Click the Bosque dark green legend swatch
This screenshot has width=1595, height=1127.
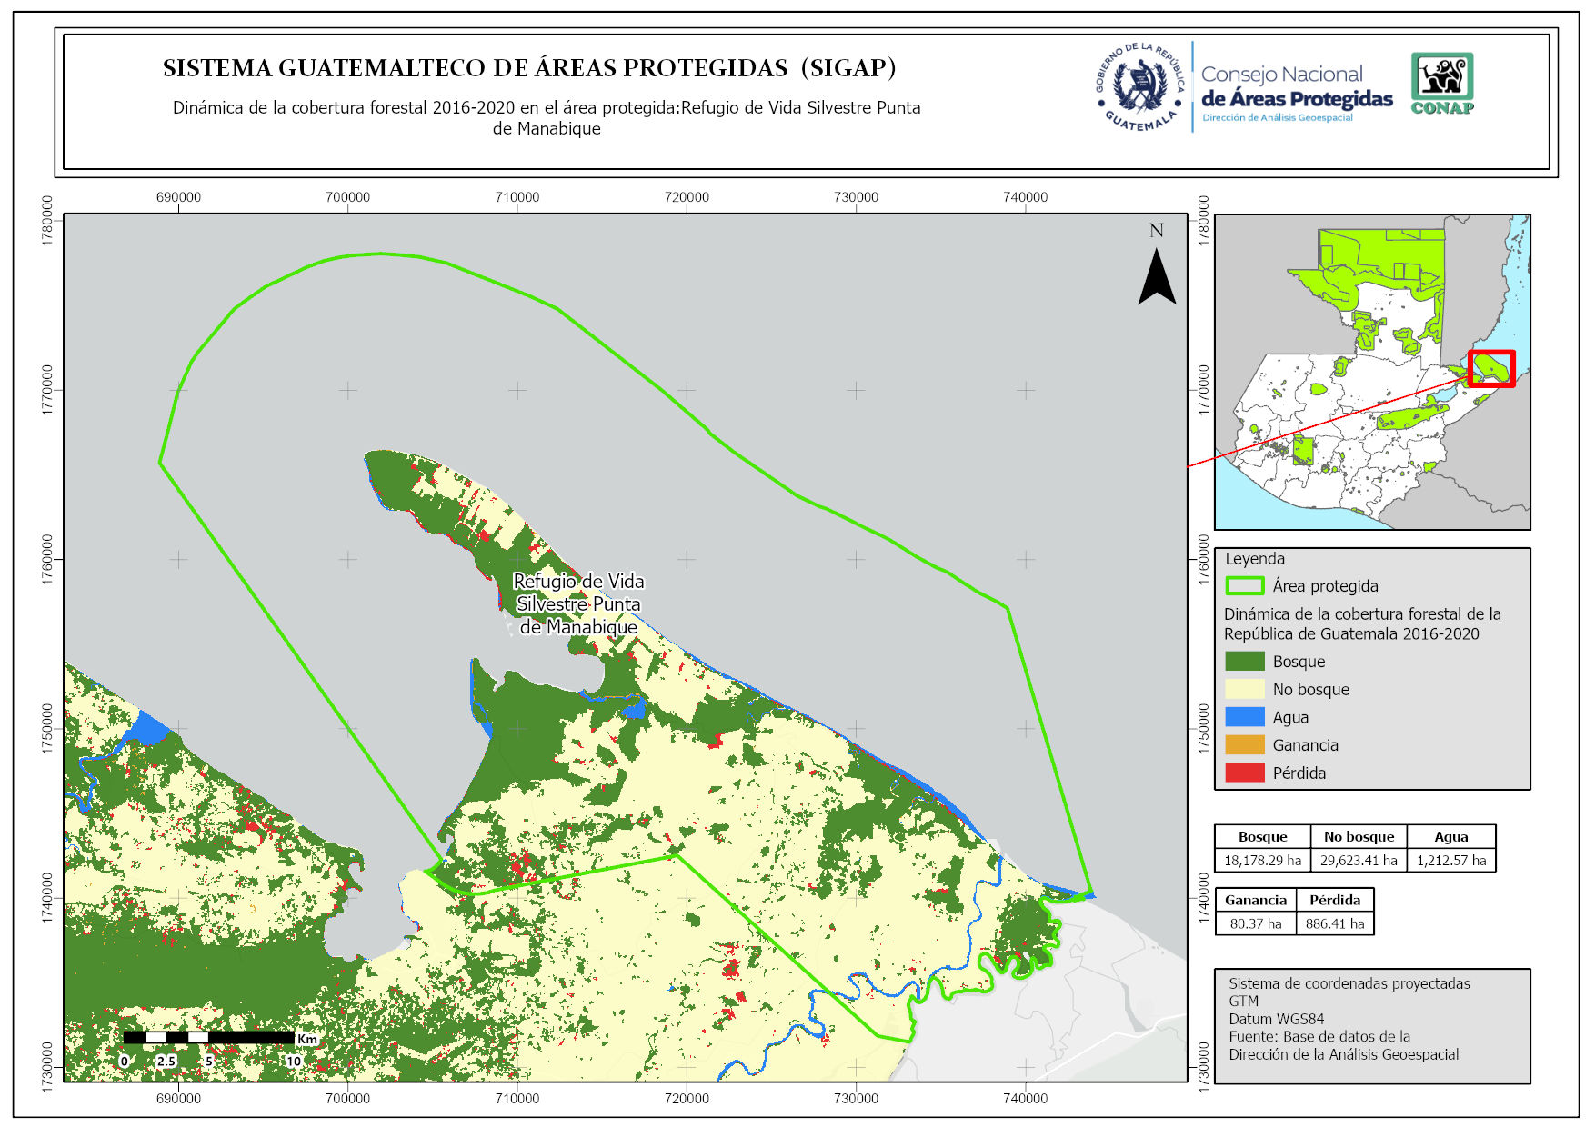[1244, 662]
